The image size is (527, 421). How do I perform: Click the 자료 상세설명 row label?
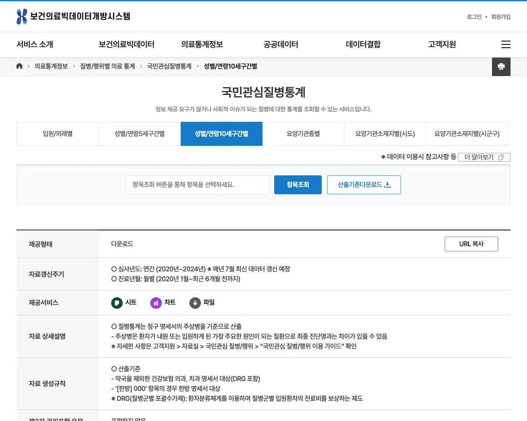(47, 336)
